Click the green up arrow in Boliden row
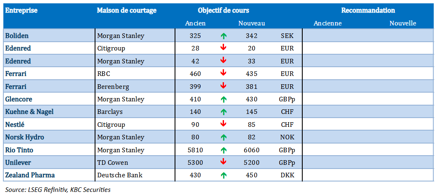435x194 pixels. coord(224,36)
